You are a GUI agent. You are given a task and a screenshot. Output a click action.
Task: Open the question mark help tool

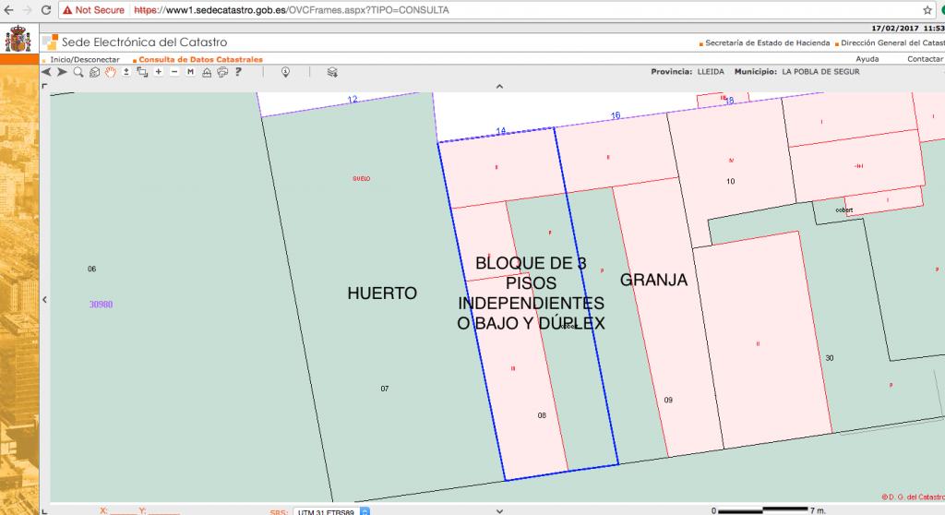[238, 72]
